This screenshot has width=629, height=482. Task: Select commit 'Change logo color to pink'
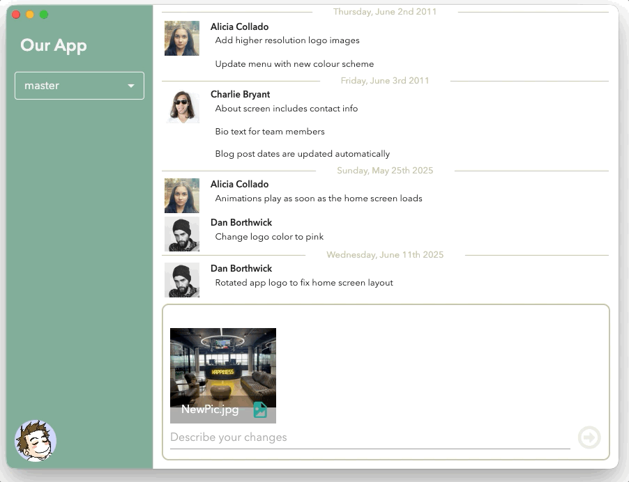[269, 237]
